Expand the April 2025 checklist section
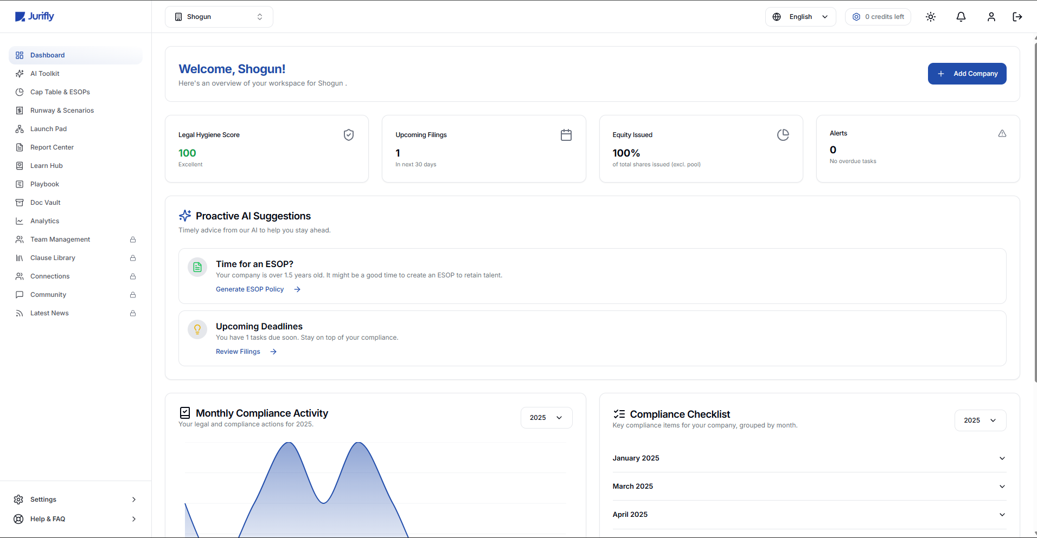Screen dimensions: 1037x538 click(809, 515)
